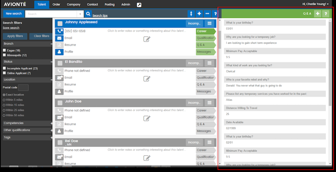This screenshot has height=172, width=336.
Task: Click the notes placeholder for Johnny Appleseed
Action: (147, 31)
